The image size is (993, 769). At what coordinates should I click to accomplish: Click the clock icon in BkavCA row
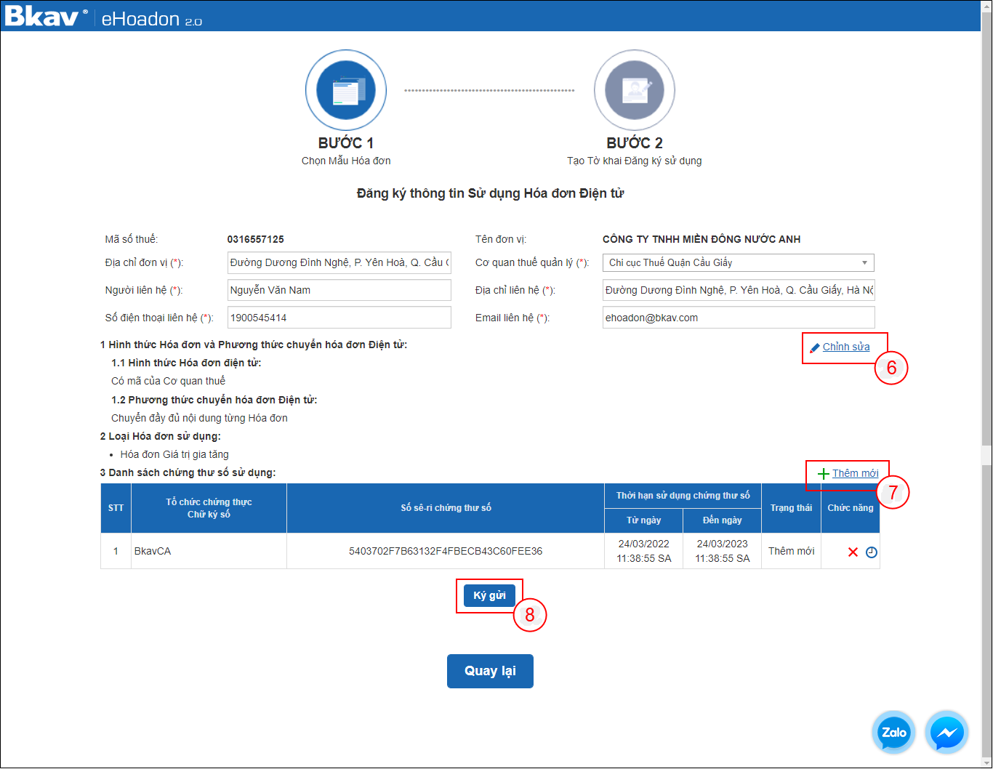pos(872,552)
